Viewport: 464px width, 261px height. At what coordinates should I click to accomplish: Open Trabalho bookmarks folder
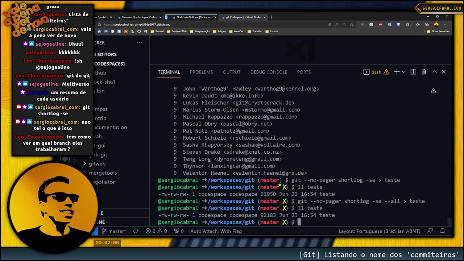coord(255,31)
